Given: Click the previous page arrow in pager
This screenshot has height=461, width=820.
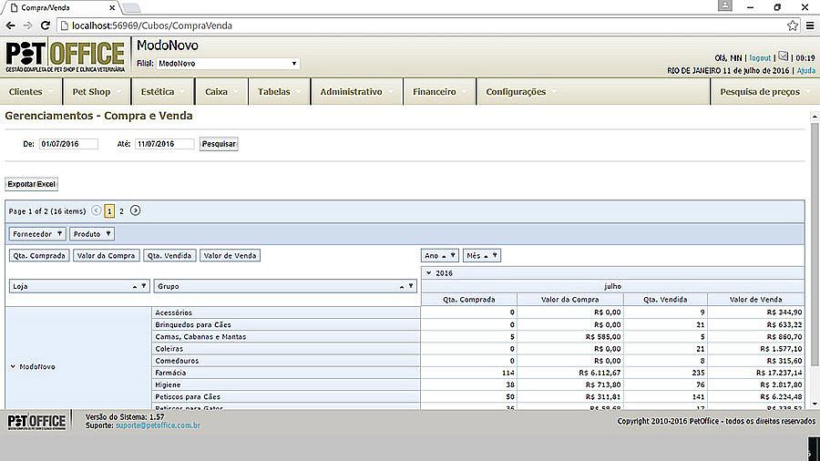Looking at the screenshot, I should coord(97,210).
